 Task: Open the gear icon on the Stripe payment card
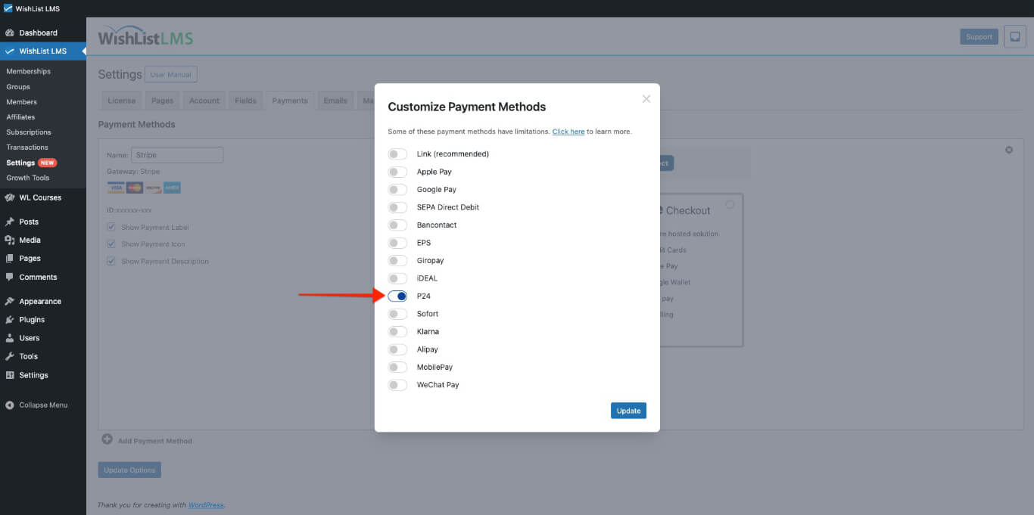tap(1008, 150)
